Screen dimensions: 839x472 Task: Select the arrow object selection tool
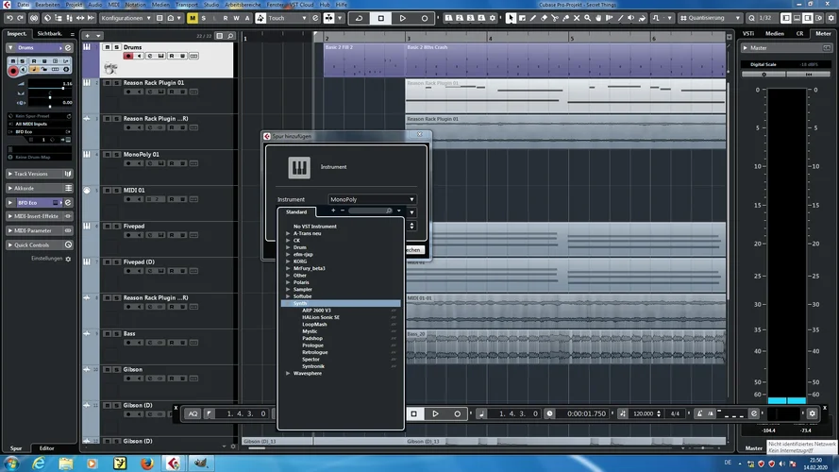tap(511, 18)
